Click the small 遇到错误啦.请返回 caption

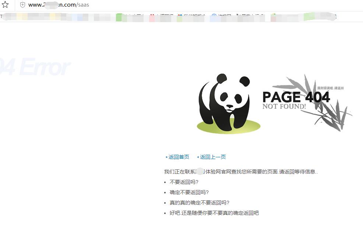coord(330,88)
